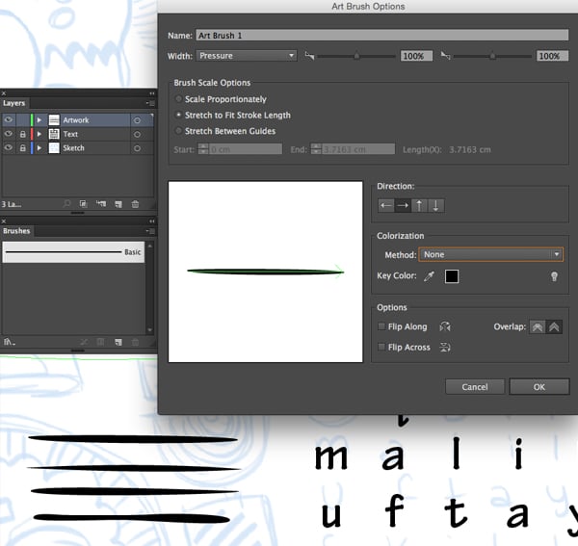Click Locate Object icon in Layers panel
The image size is (578, 546).
[x=66, y=204]
